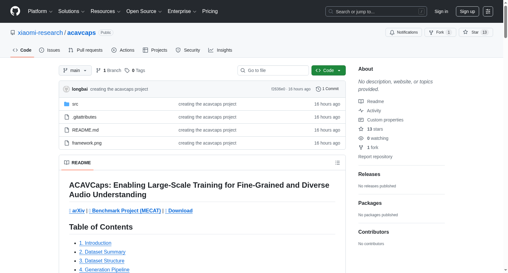Click the framework.png file icon

(67, 143)
